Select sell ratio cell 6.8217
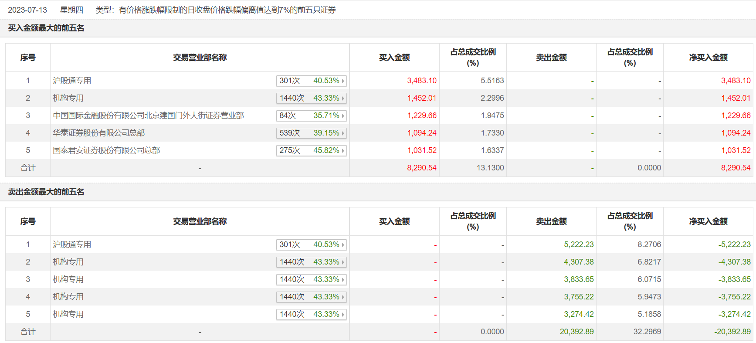 point(649,262)
